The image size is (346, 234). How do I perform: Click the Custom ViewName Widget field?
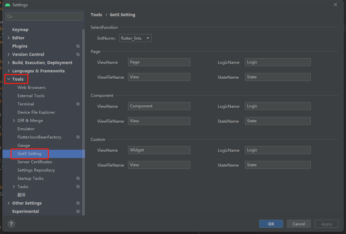(159, 150)
